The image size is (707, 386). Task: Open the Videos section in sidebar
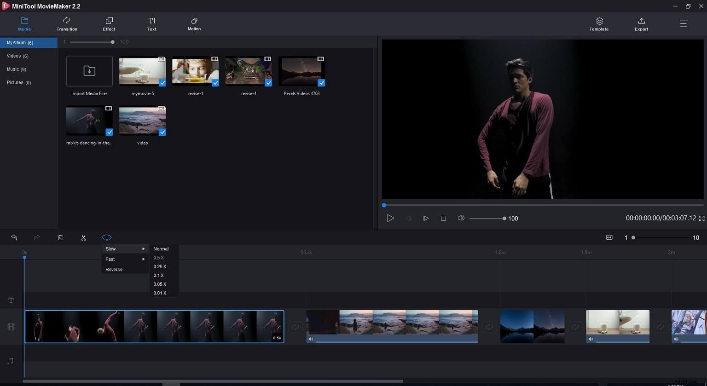click(x=17, y=56)
